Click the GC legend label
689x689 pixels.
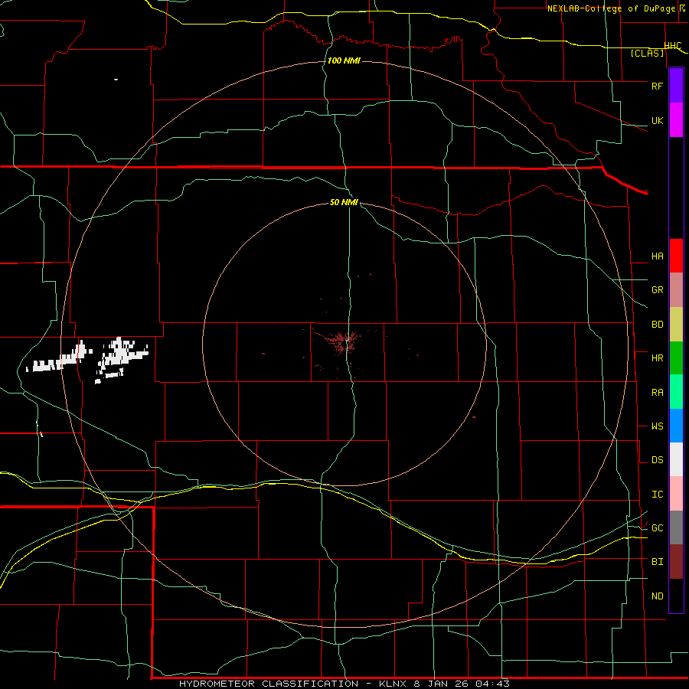point(657,528)
